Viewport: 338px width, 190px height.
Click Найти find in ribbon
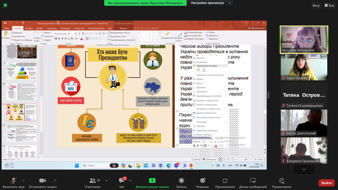tap(210, 32)
